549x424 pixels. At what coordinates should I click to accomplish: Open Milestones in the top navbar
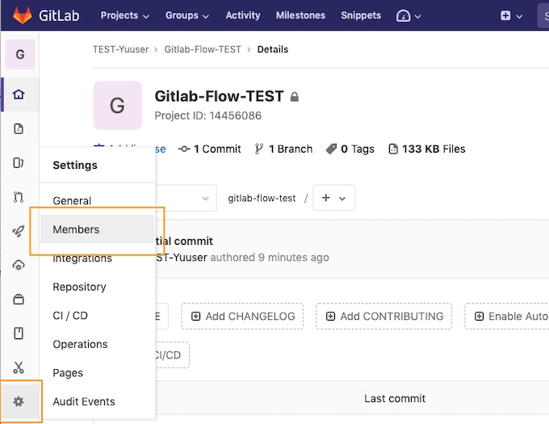coord(300,15)
